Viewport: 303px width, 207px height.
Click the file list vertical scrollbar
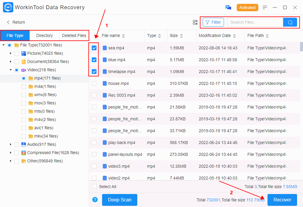tap(301, 46)
